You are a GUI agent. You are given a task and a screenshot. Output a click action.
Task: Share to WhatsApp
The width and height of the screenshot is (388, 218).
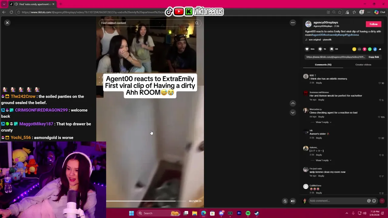tap(370, 49)
